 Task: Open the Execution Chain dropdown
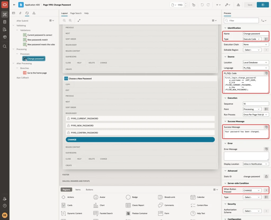pos(256,44)
